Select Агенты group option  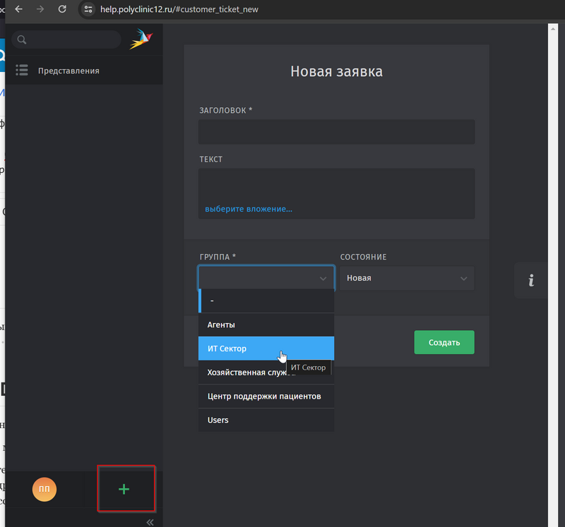tap(266, 325)
